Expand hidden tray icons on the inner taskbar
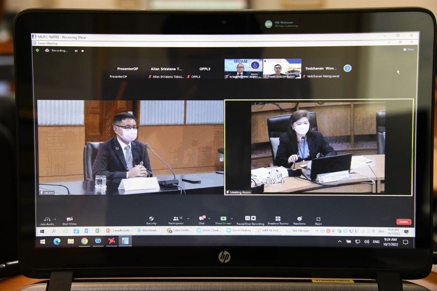 (x=317, y=231)
